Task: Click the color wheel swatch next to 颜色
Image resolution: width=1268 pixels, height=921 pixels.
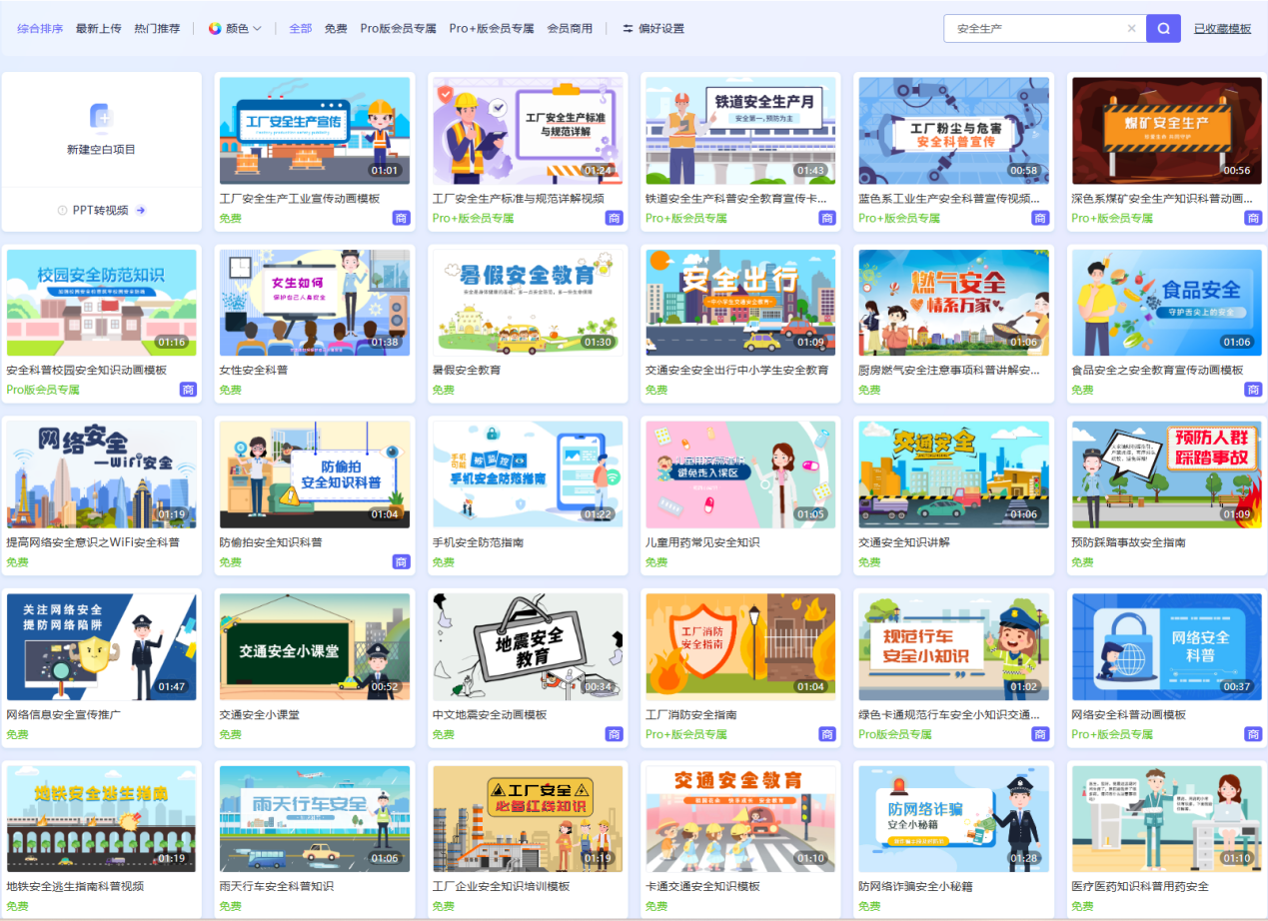Action: coord(214,28)
